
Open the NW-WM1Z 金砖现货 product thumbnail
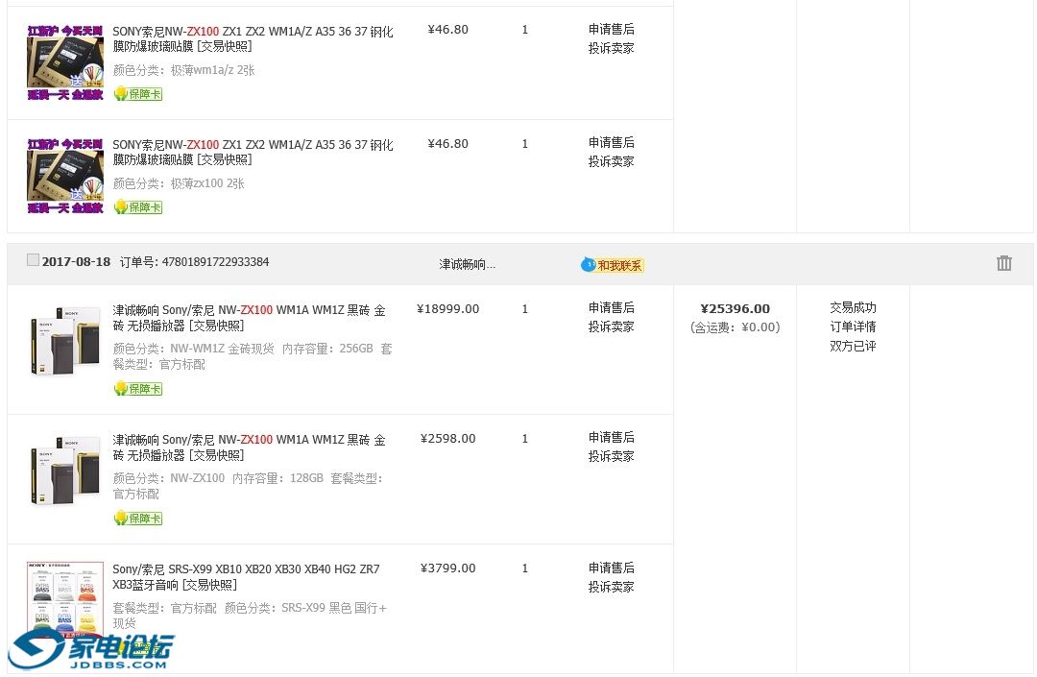(x=65, y=341)
